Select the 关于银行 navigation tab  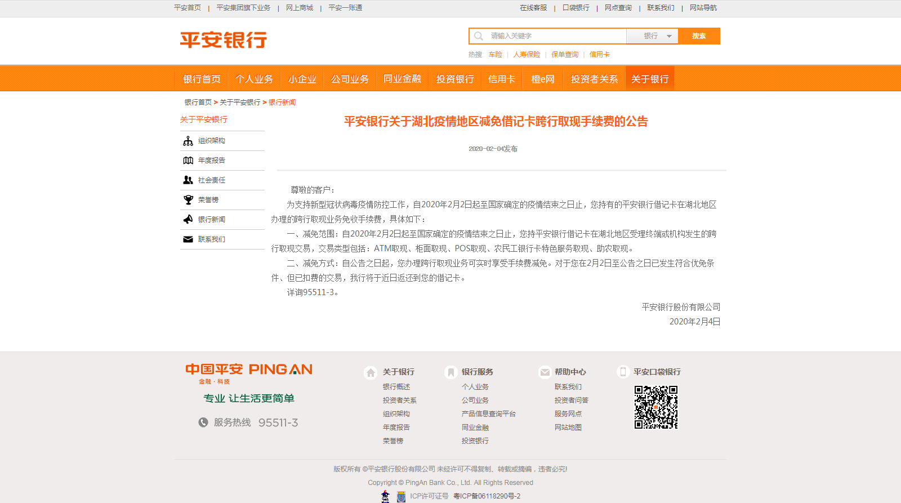coord(650,79)
